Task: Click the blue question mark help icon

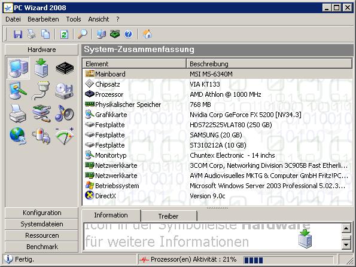Action: point(128,34)
